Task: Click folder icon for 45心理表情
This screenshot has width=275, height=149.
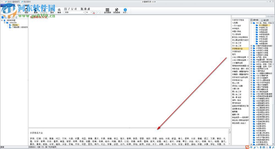Action: (x=254, y=108)
